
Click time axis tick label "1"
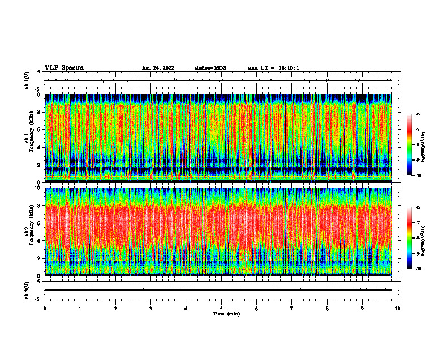[80, 309]
